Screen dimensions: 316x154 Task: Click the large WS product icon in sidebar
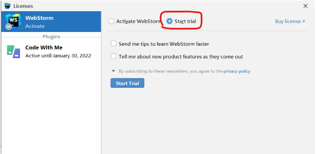pos(13,21)
